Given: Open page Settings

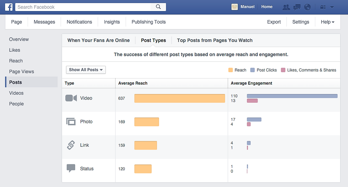Looking at the screenshot, I should coord(301,22).
